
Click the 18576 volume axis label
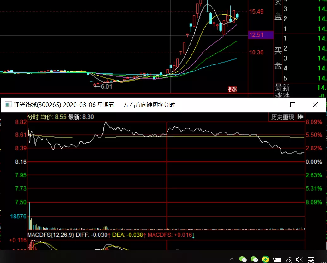(x=18, y=217)
